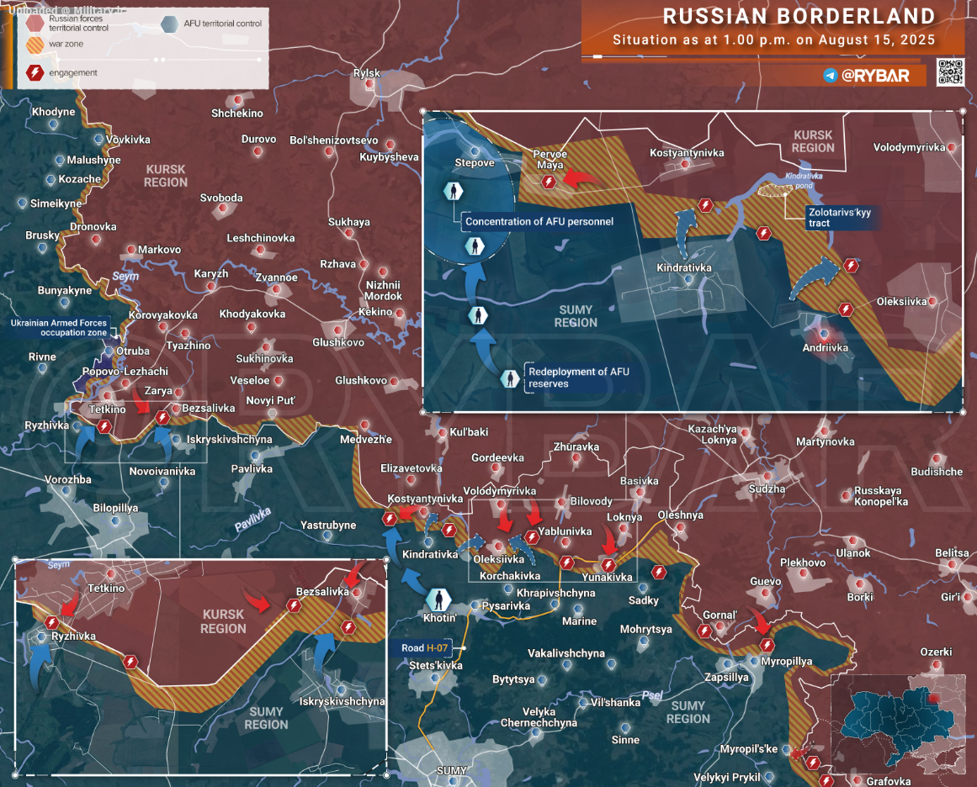Click engagement marker left of Bezsalivka on main map
The width and height of the screenshot is (977, 787).
pos(162,417)
